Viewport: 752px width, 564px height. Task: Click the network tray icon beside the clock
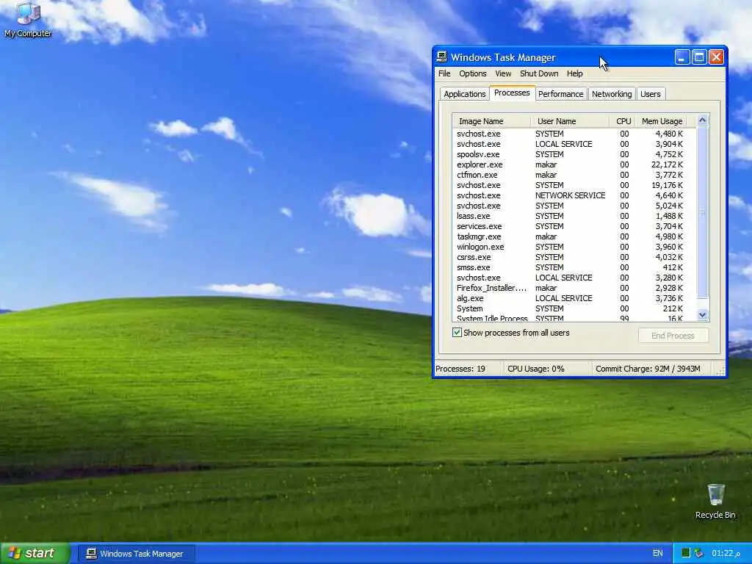(698, 554)
